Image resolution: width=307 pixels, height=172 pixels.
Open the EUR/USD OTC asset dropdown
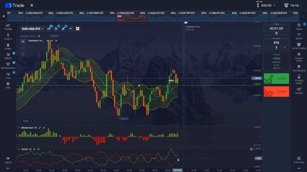coord(33,29)
